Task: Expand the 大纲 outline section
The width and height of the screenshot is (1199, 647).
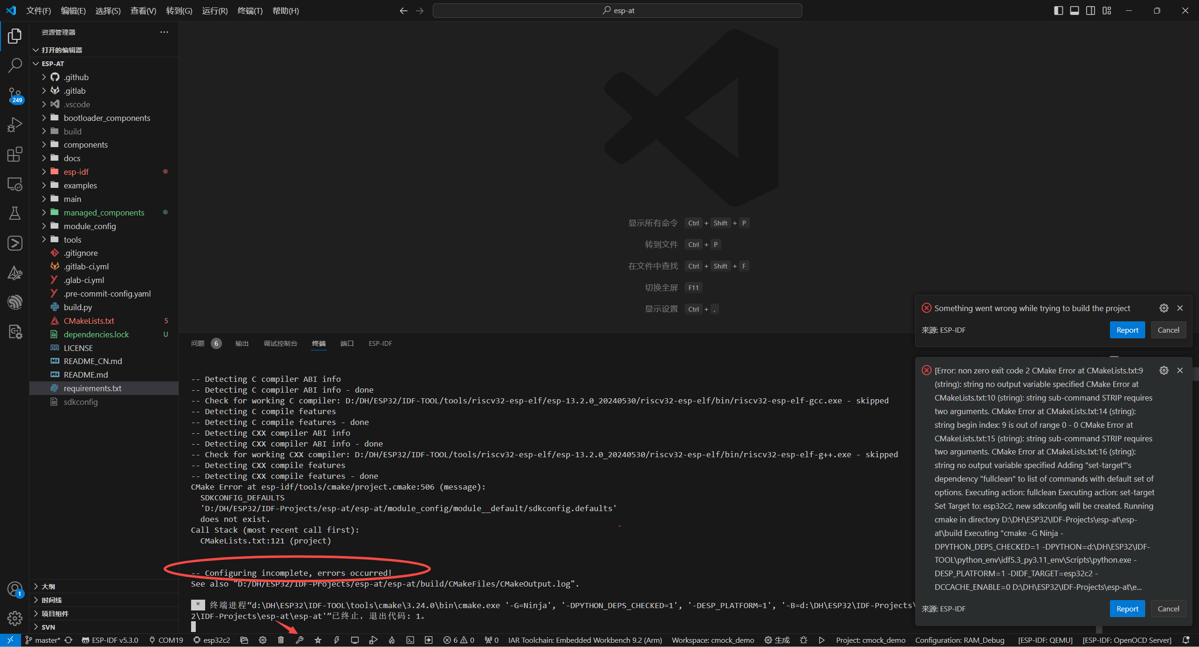Action: (104, 587)
